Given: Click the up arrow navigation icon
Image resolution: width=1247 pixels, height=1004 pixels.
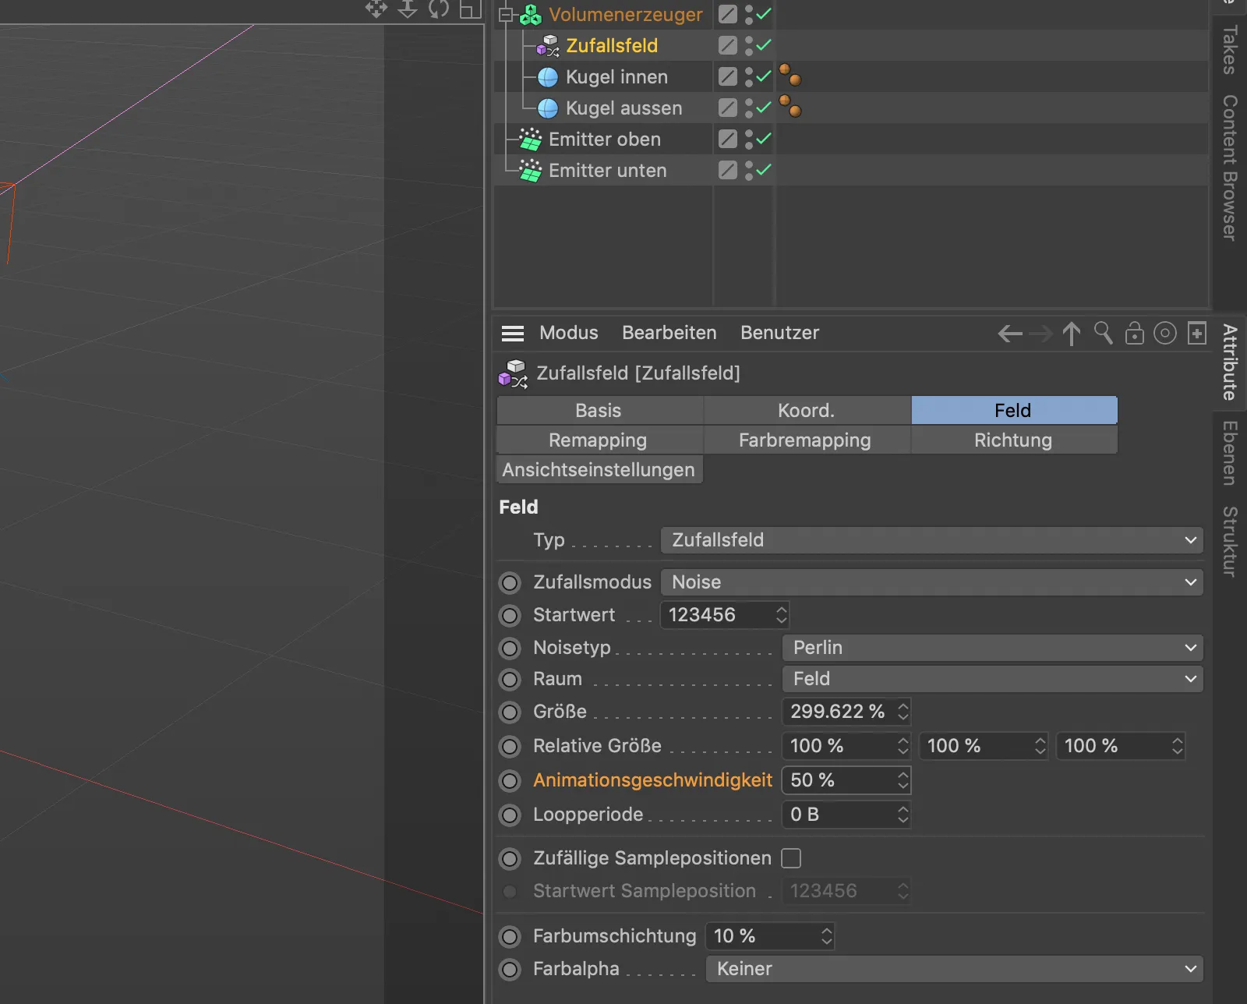Looking at the screenshot, I should click(1072, 334).
